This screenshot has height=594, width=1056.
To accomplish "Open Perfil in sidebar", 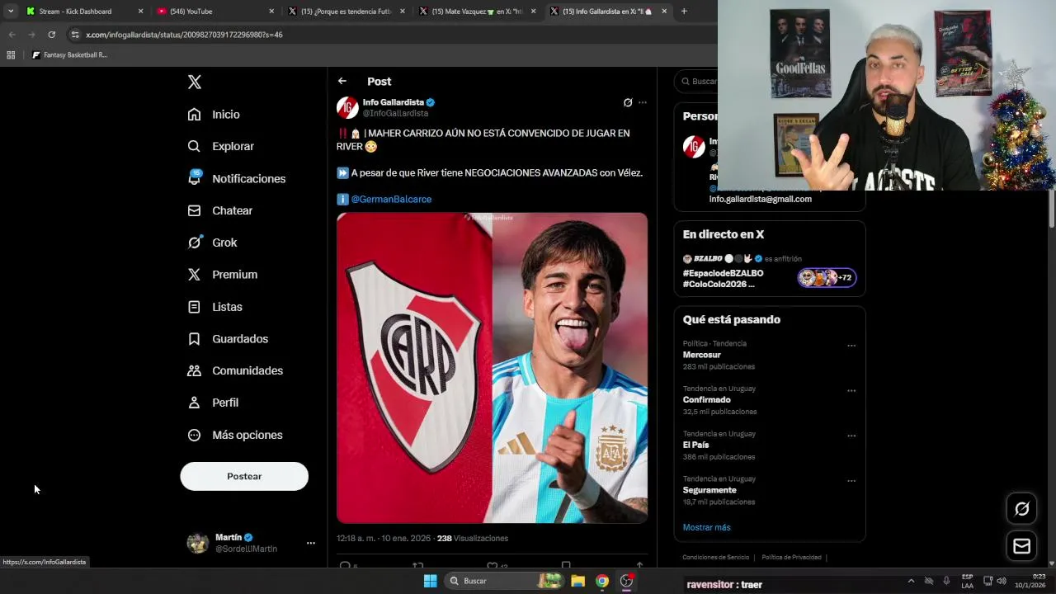I will point(213,403).
